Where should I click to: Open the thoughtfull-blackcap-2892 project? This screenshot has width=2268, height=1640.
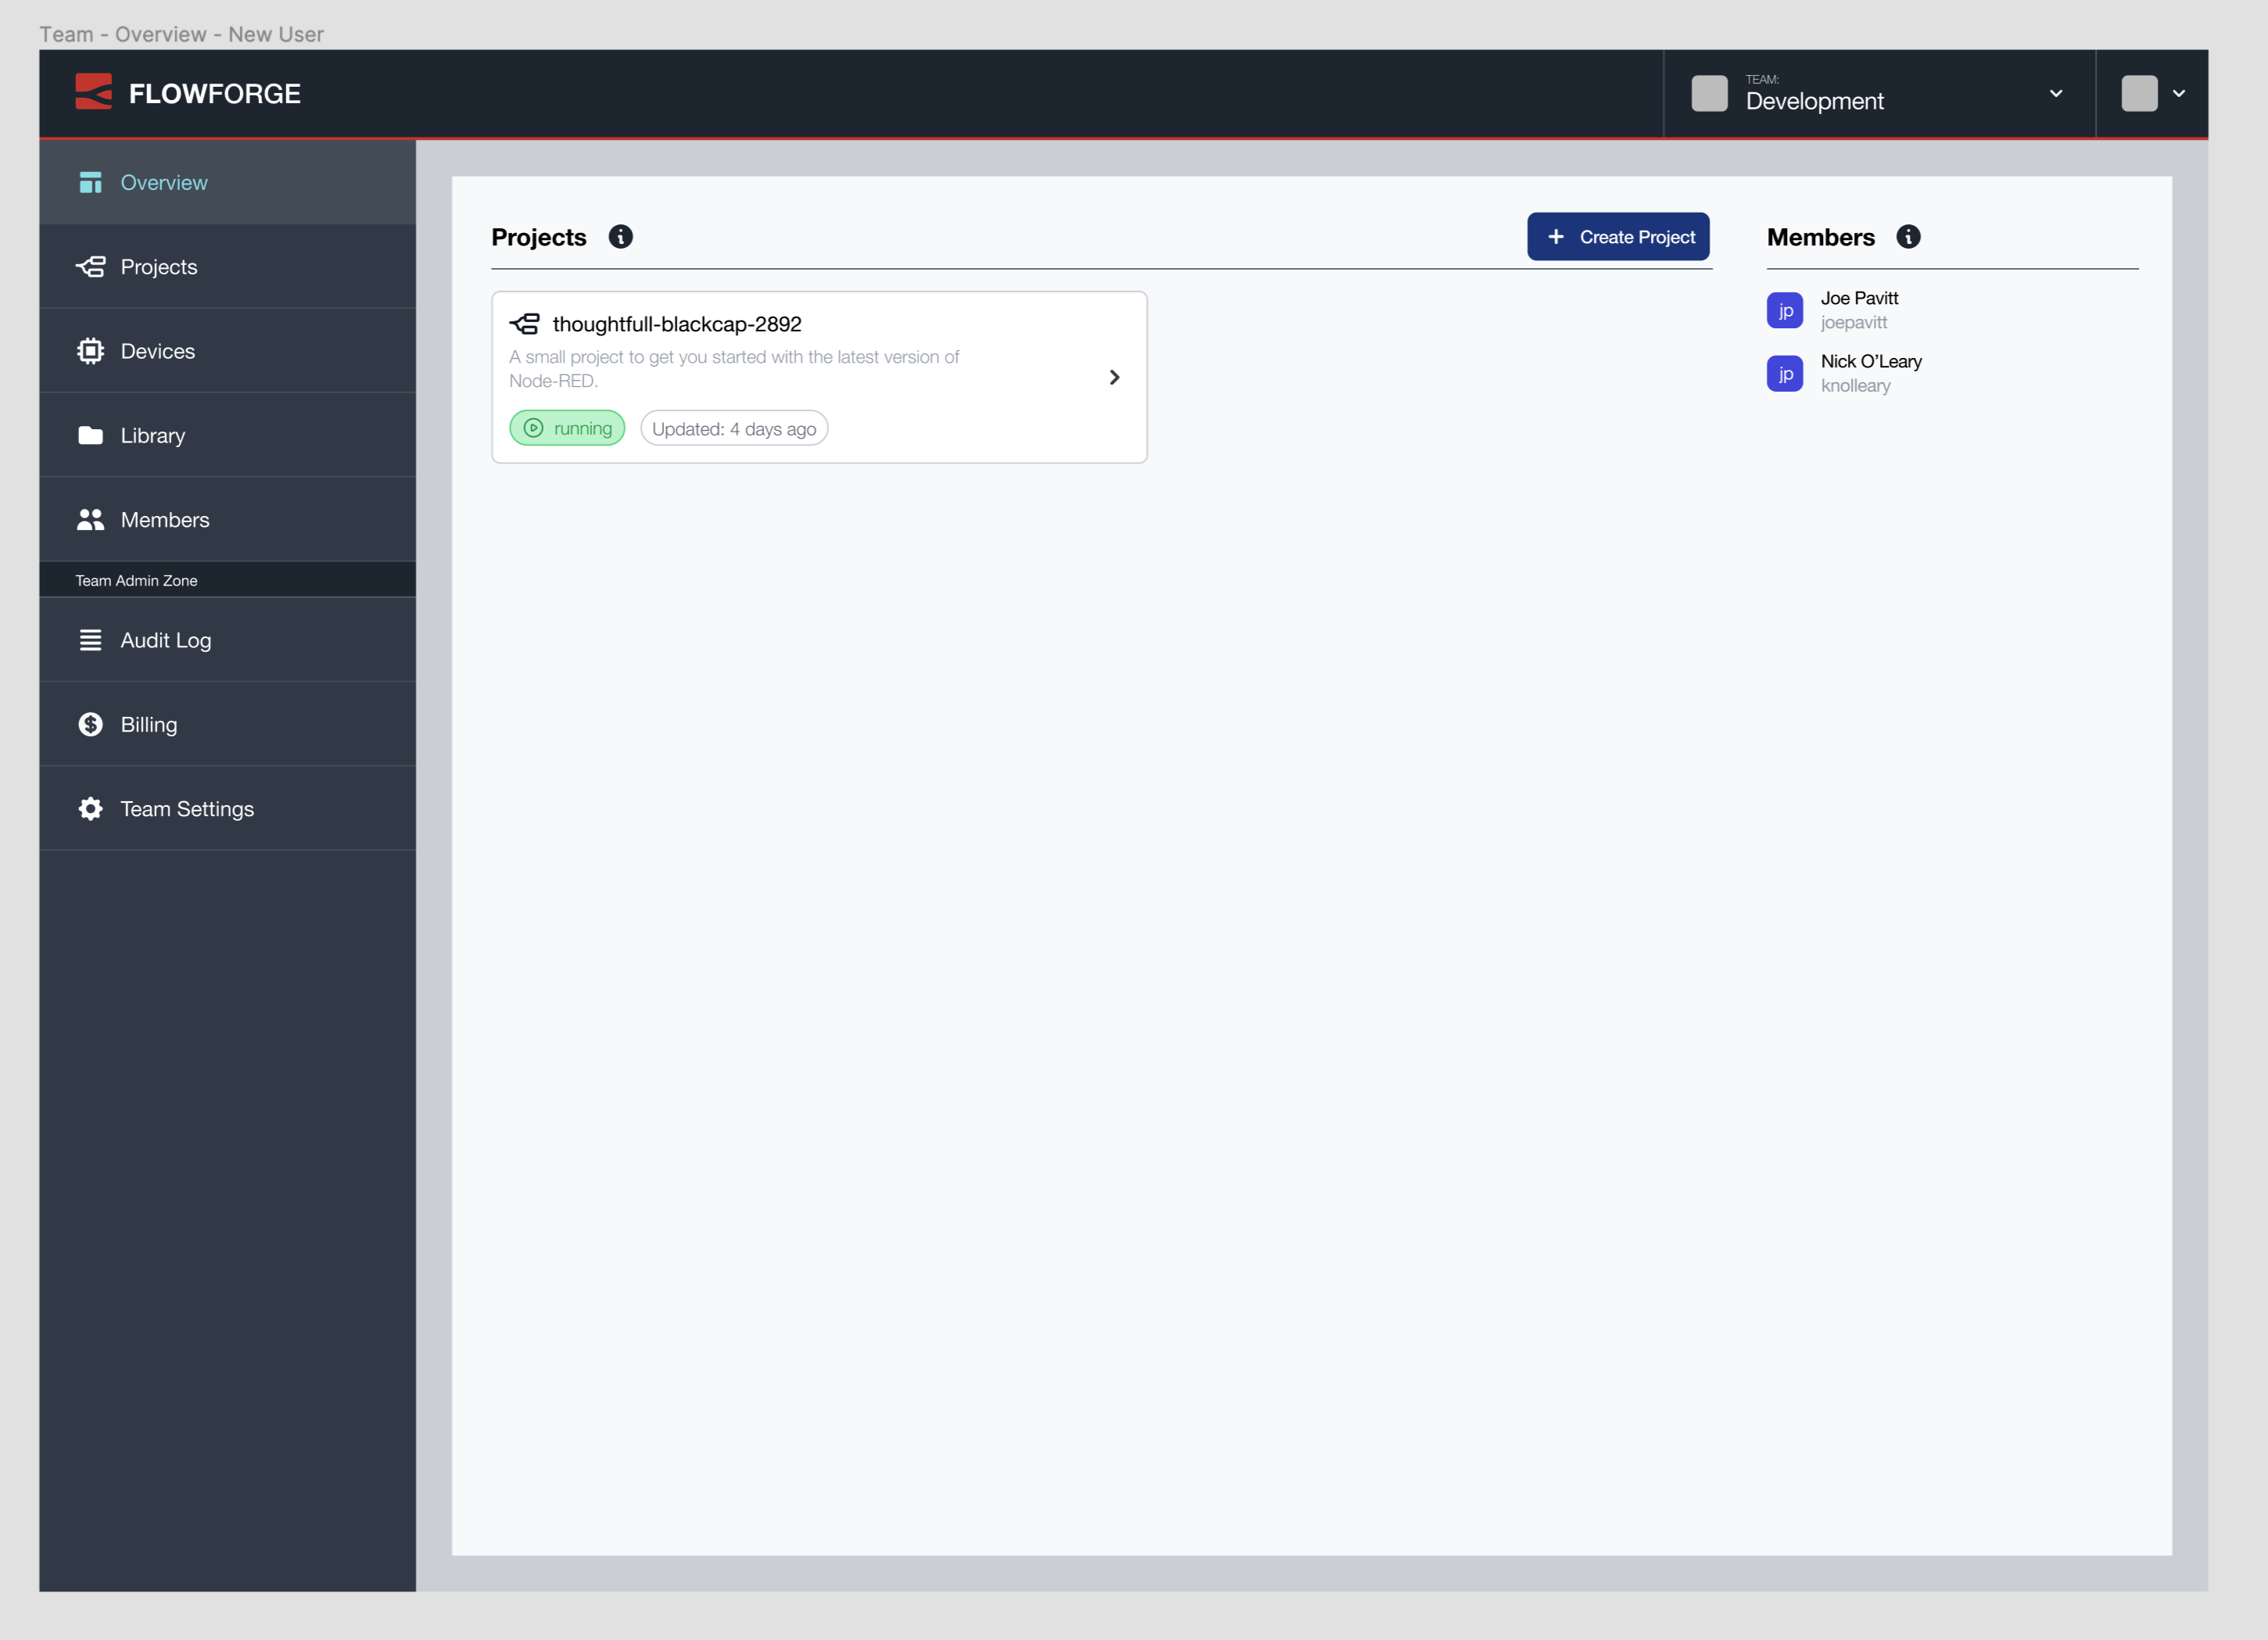pyautogui.click(x=677, y=323)
